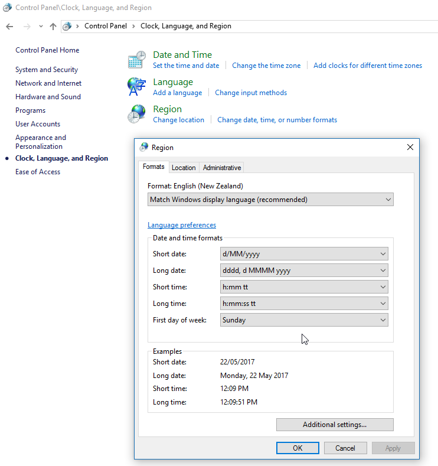This screenshot has height=466, width=438.
Task: Open recent locations chevron in navigation bar
Action: point(41,27)
